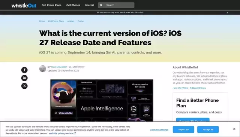240x137 pixels.
Task: Open Articles breadcrumb
Action: pyautogui.click(x=71, y=21)
